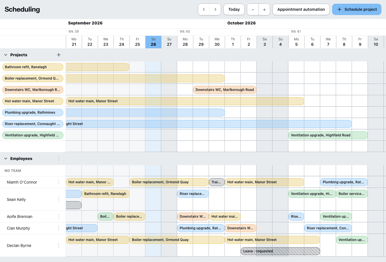Click Schedule project button
The height and width of the screenshot is (262, 386).
coord(357,9)
